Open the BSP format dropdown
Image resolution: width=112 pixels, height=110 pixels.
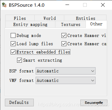(65, 71)
